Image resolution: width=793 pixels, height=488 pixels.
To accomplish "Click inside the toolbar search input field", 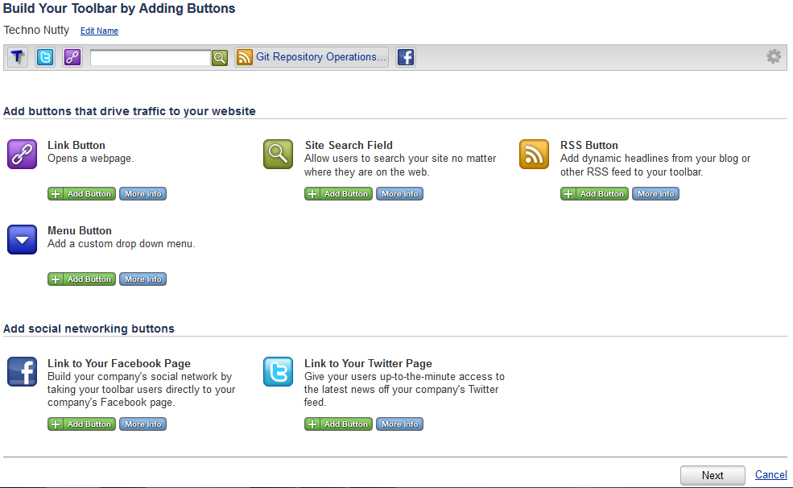I will pyautogui.click(x=149, y=56).
